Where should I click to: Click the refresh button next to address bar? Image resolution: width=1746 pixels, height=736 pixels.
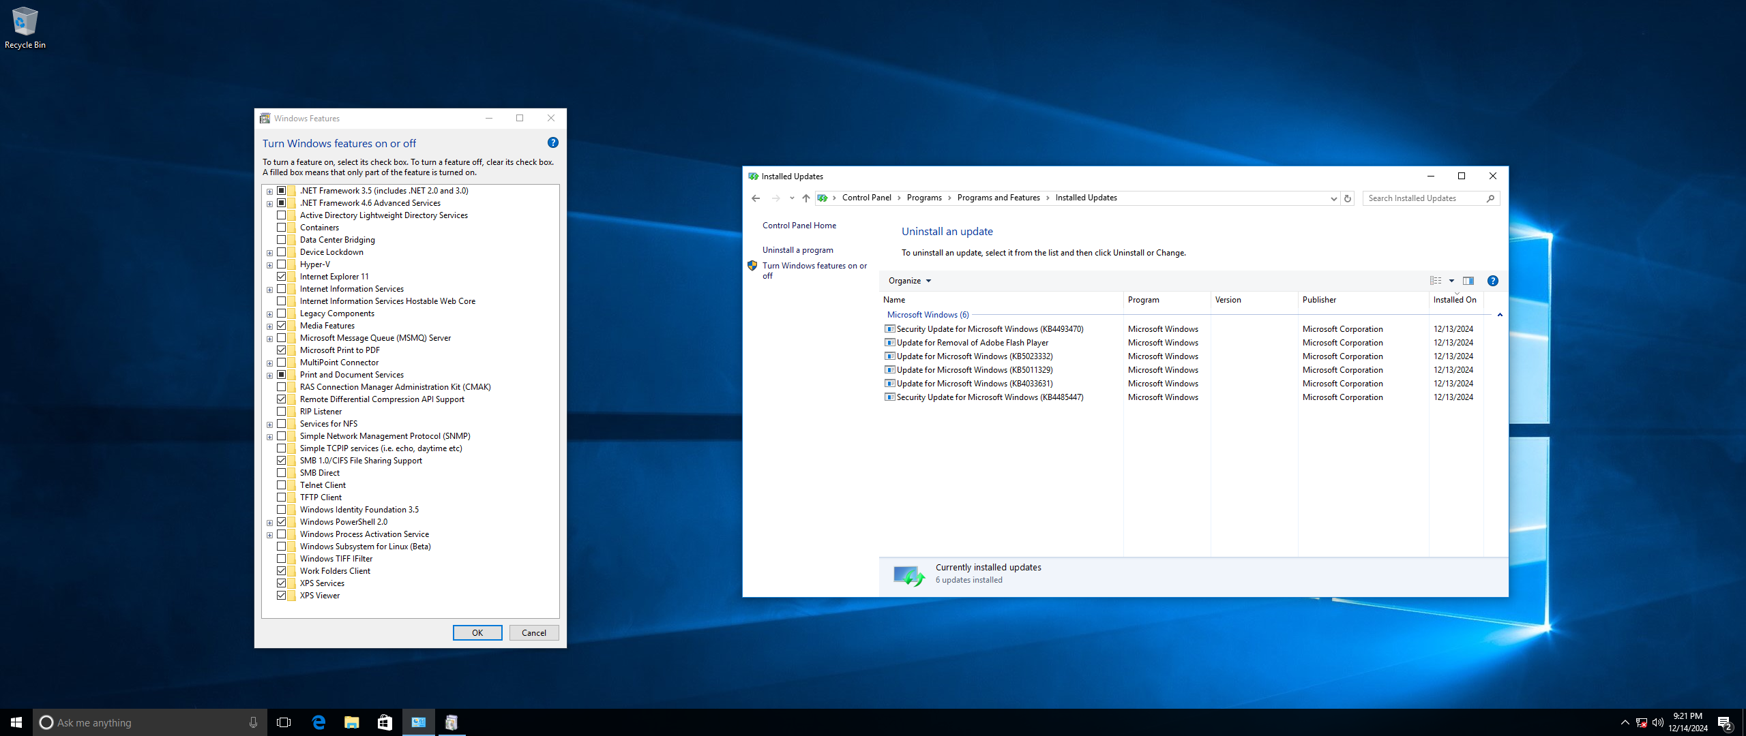point(1348,198)
